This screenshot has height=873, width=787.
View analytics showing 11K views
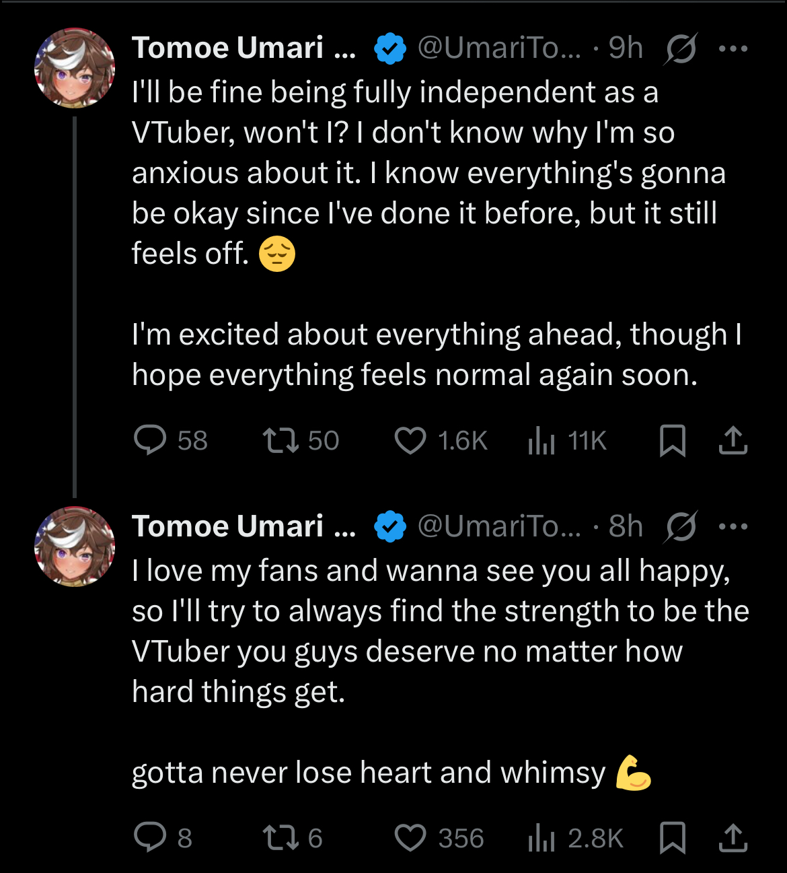click(541, 440)
